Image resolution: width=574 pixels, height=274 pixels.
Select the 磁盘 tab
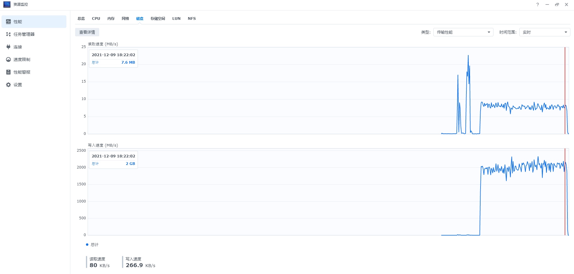(x=140, y=19)
